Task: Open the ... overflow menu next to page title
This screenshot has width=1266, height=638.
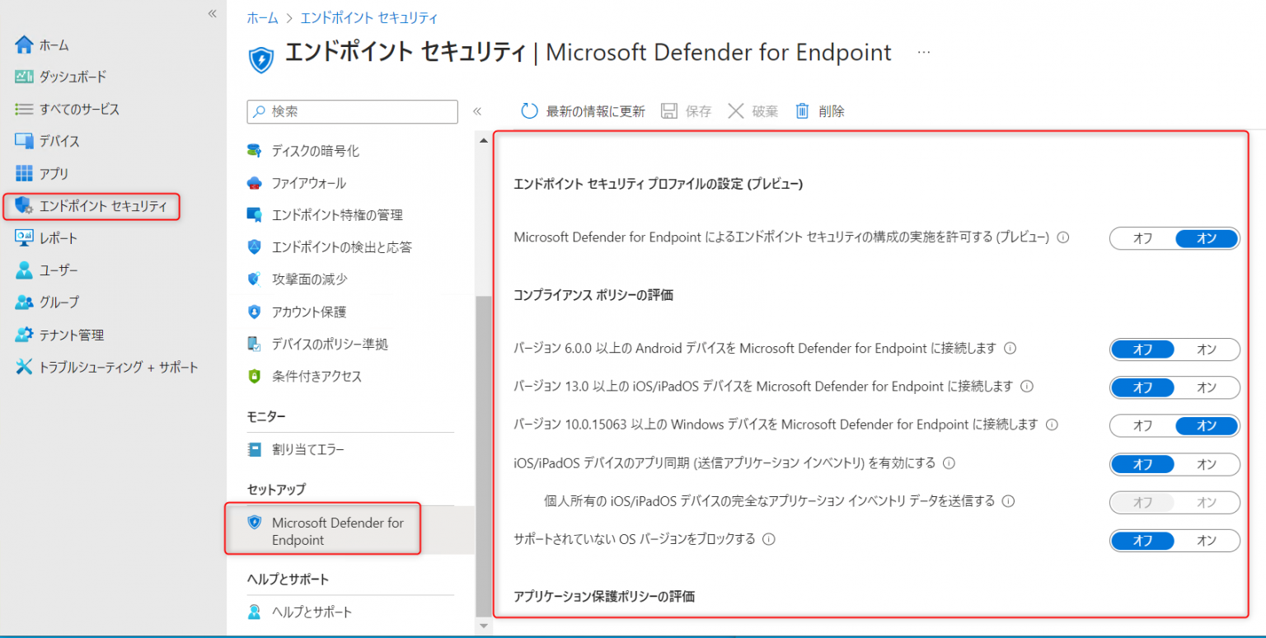Action: tap(924, 51)
